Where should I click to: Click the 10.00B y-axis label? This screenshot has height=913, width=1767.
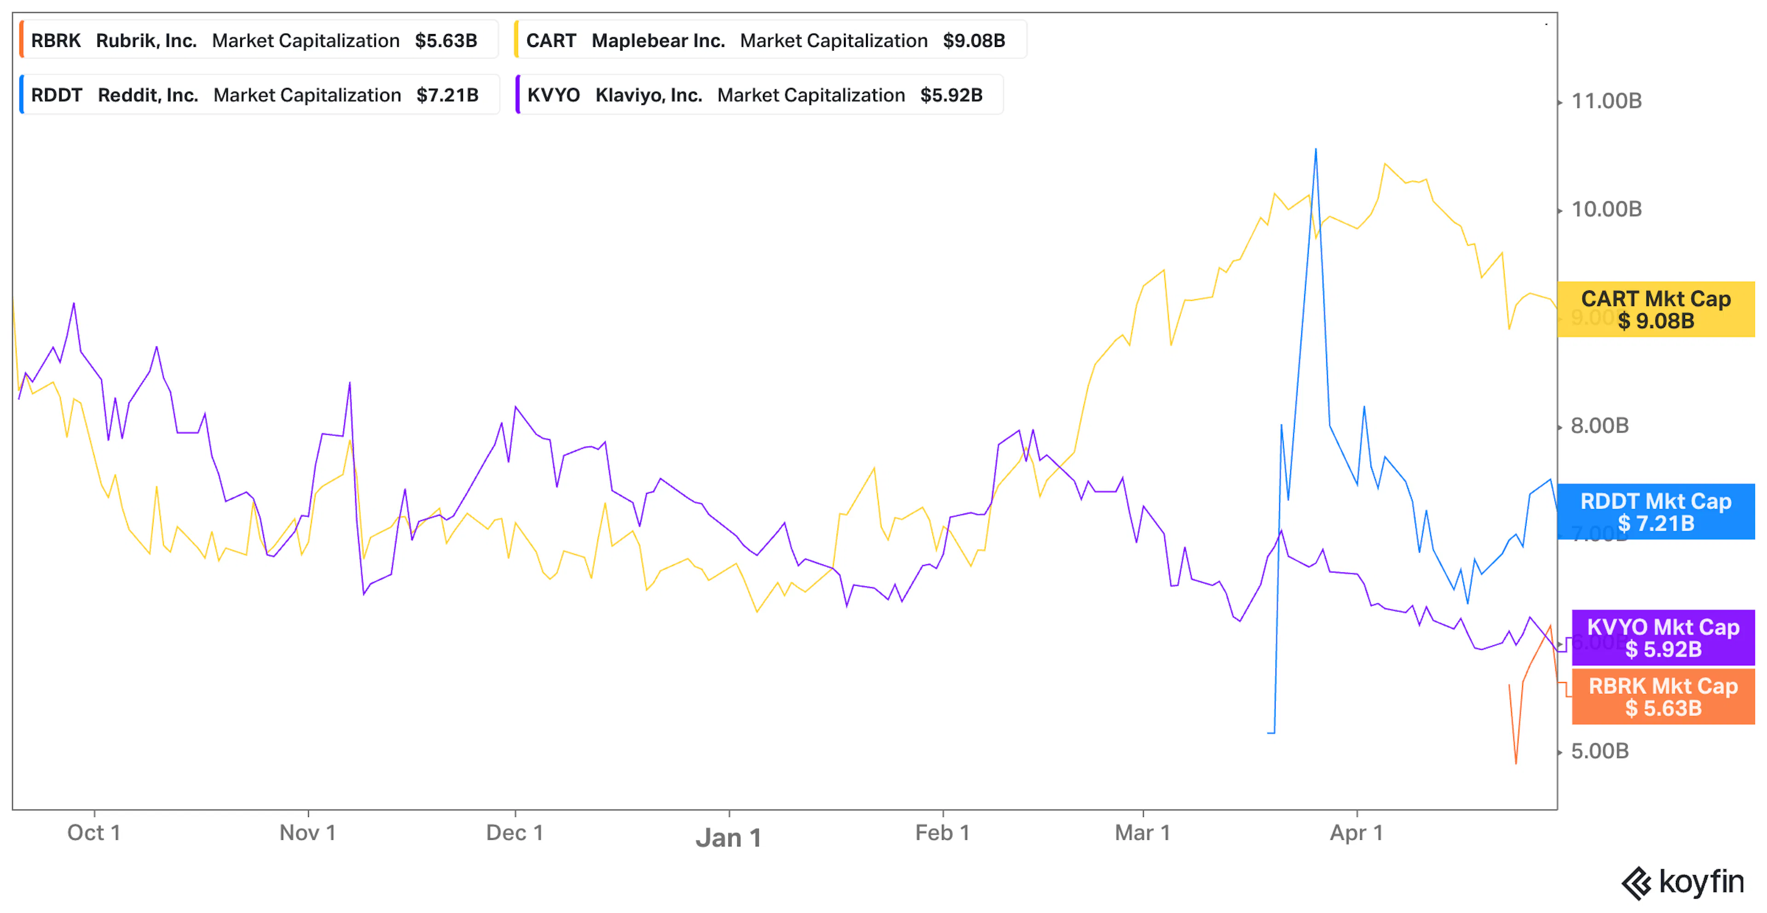coord(1606,209)
